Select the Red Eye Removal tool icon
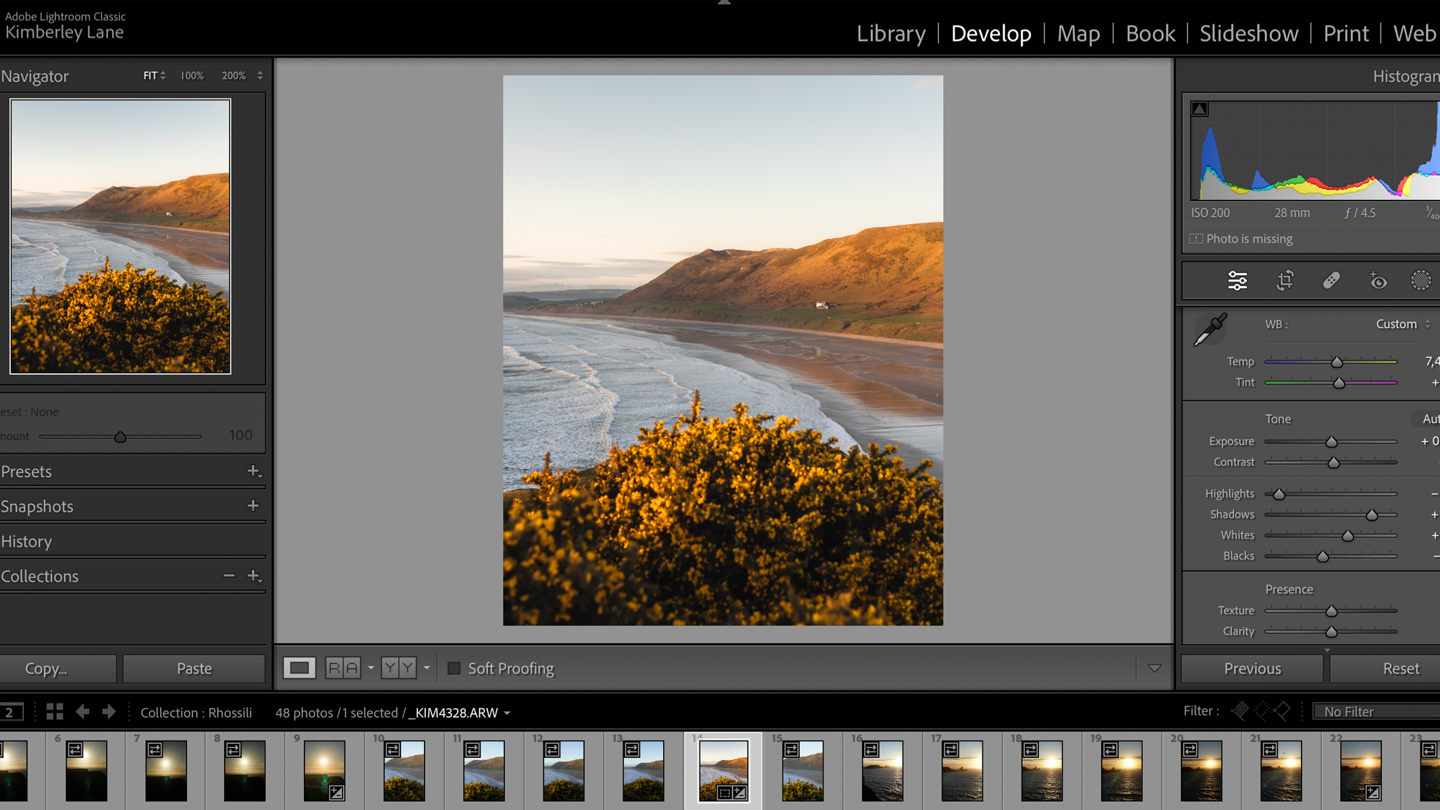 (1378, 281)
